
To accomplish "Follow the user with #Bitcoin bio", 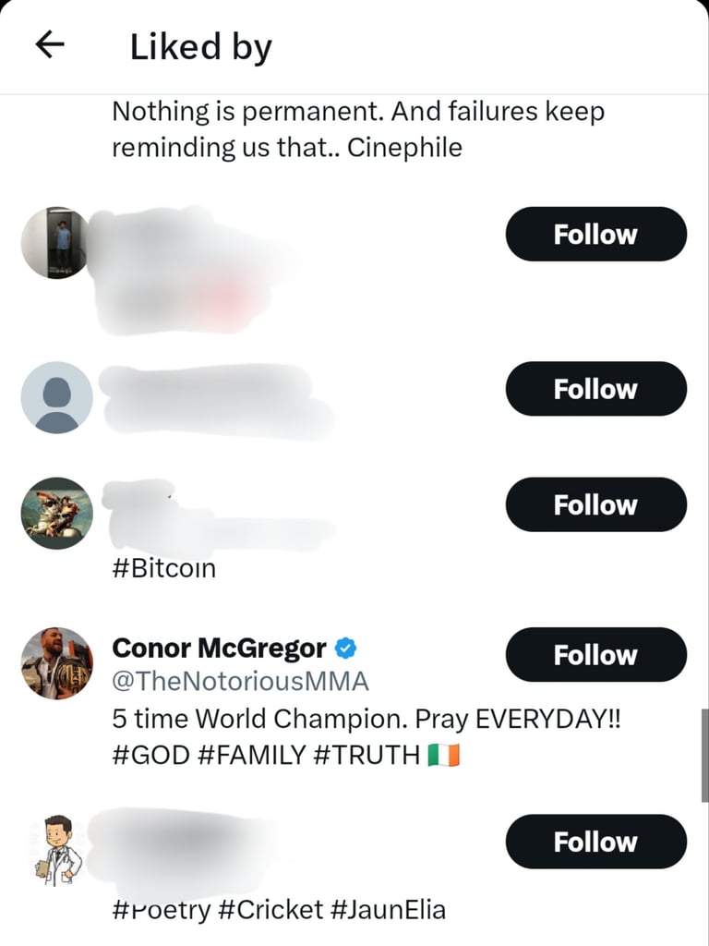I will 595,504.
